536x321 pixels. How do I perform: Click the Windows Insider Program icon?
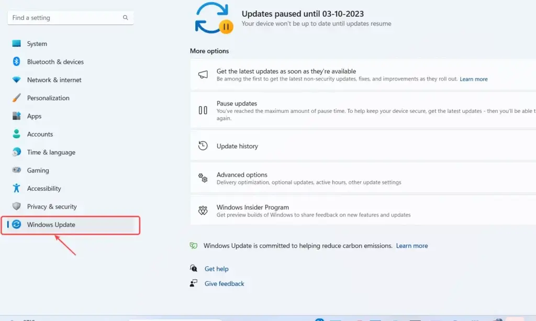[203, 210]
